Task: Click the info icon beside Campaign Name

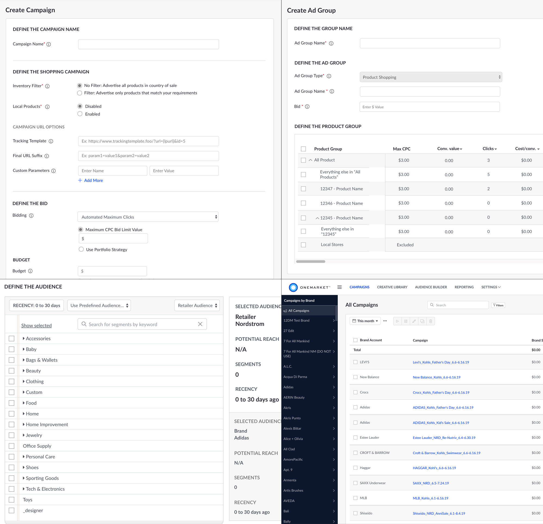Action: [x=49, y=44]
